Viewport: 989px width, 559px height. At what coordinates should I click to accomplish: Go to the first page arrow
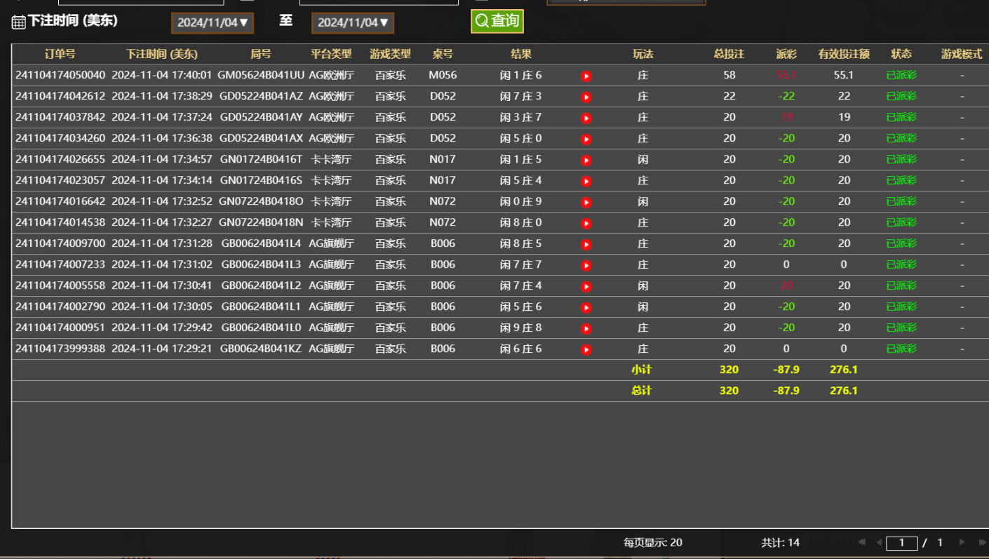(x=861, y=542)
